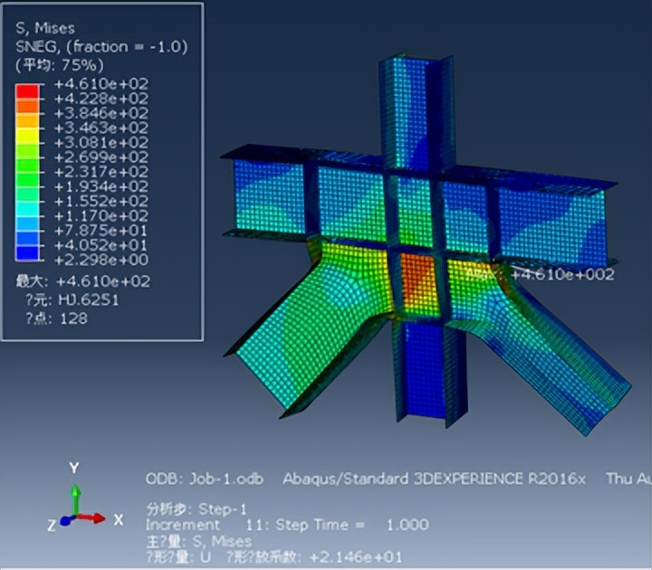Click the 'ODB: Job-1.odb' state text
Screen dimensions: 652x570
click(205, 479)
